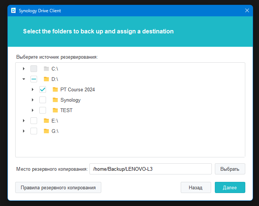The width and height of the screenshot is (259, 206).
Task: Check the E:\ drive checkbox
Action: (x=34, y=121)
